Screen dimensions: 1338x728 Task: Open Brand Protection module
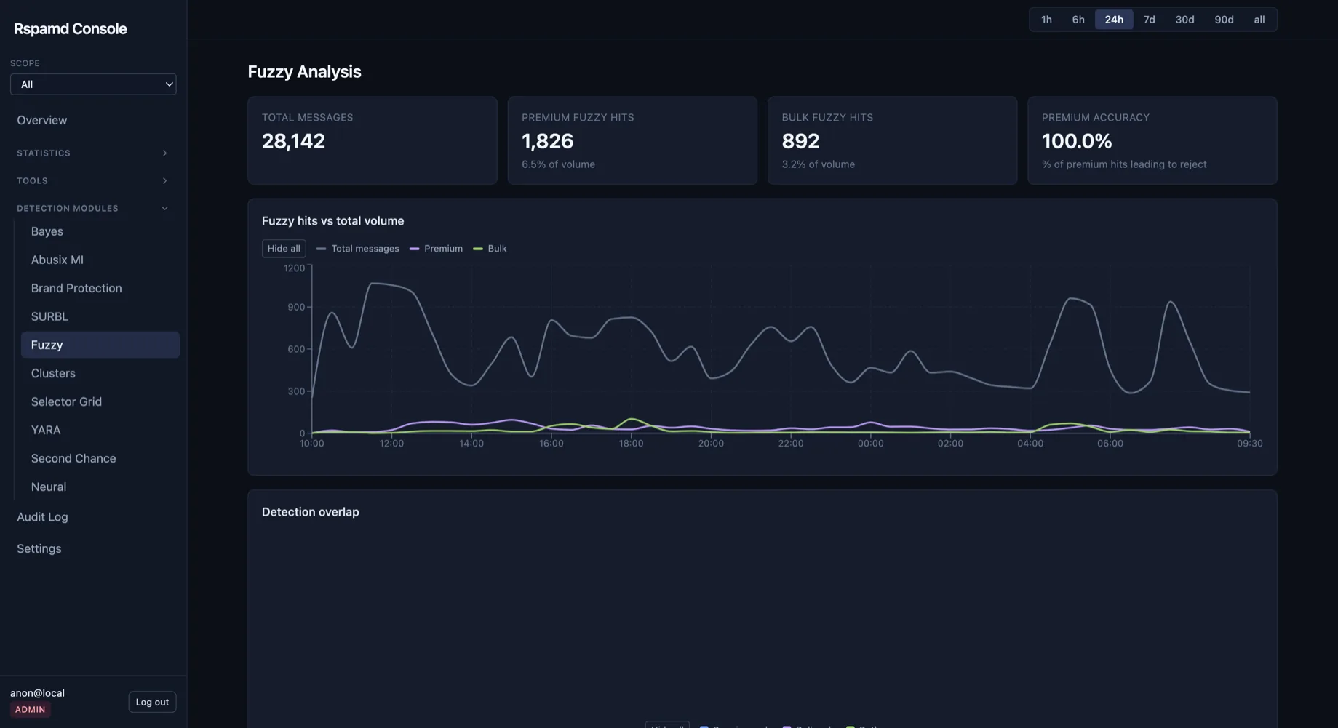[x=76, y=288]
